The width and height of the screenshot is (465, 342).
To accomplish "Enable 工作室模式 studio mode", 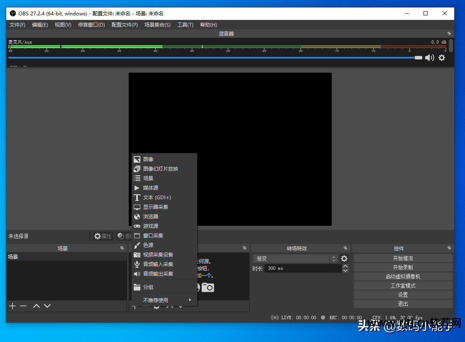I will (403, 286).
